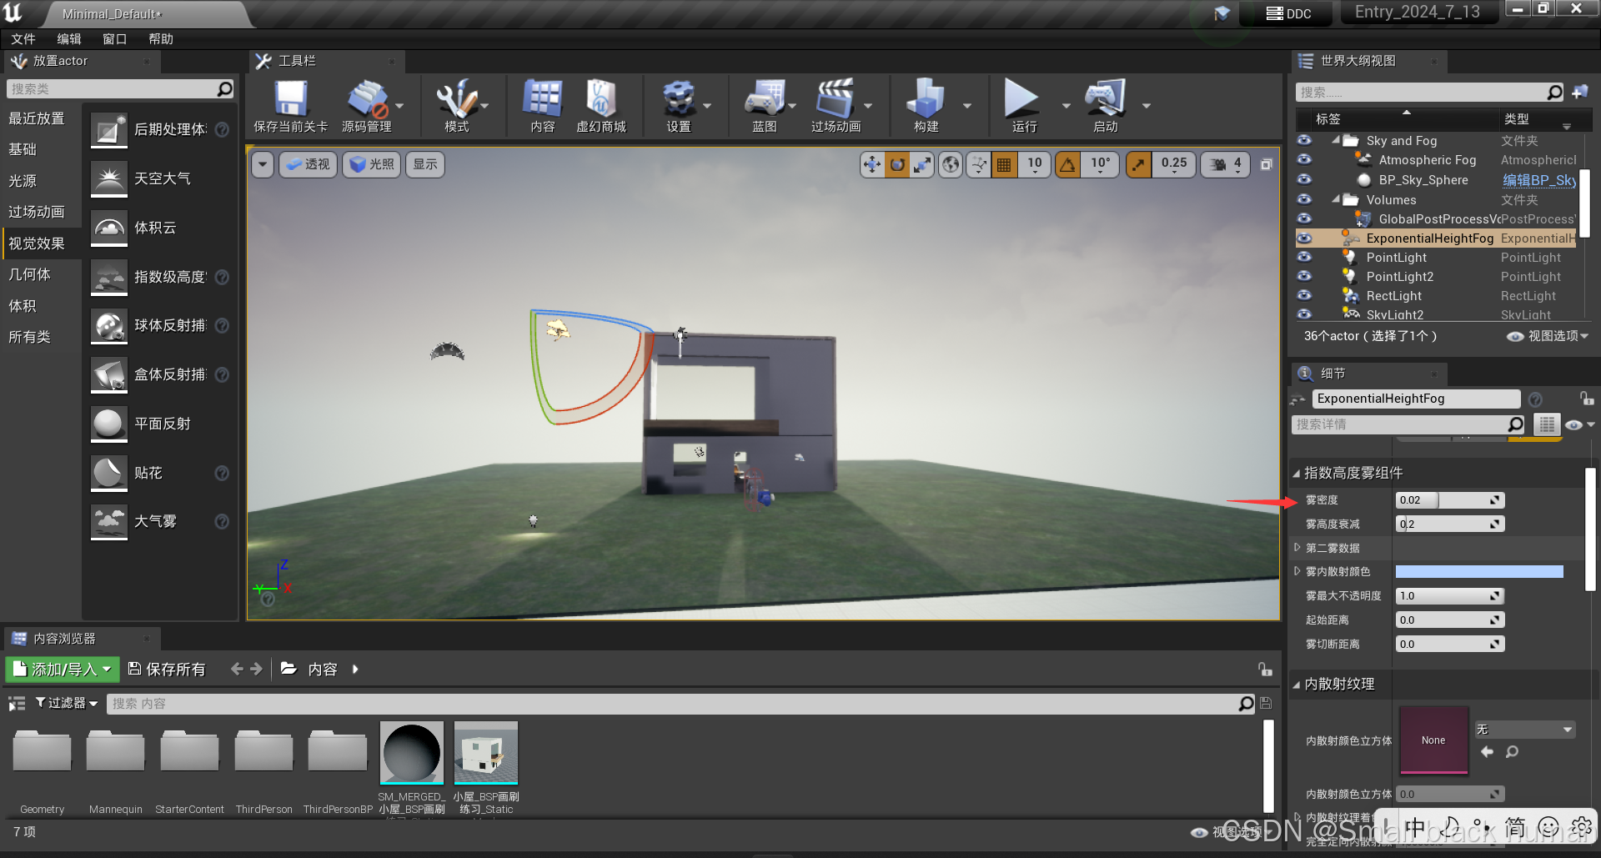Toggle visibility of the RectLight actor

pos(1304,296)
